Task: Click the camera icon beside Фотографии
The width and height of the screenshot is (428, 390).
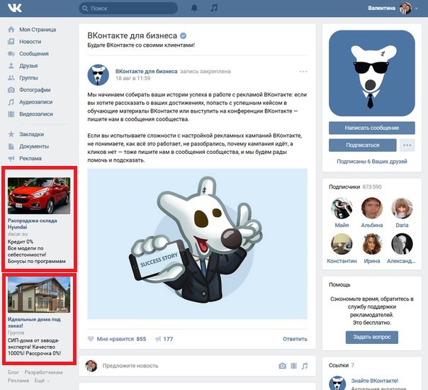Action: 11,90
